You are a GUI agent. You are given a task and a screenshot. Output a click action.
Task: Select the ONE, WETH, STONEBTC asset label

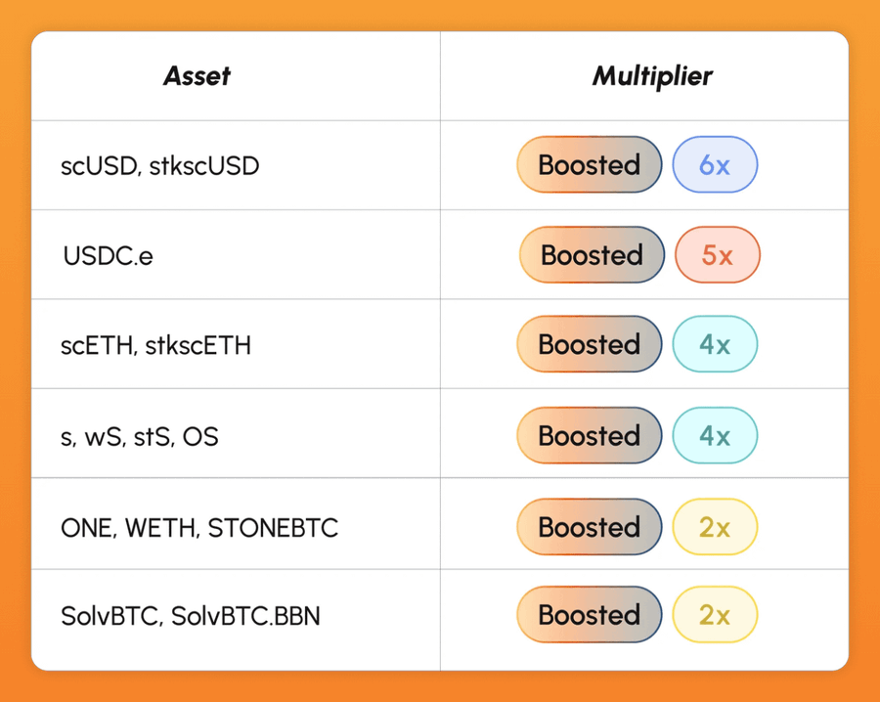[x=199, y=528]
